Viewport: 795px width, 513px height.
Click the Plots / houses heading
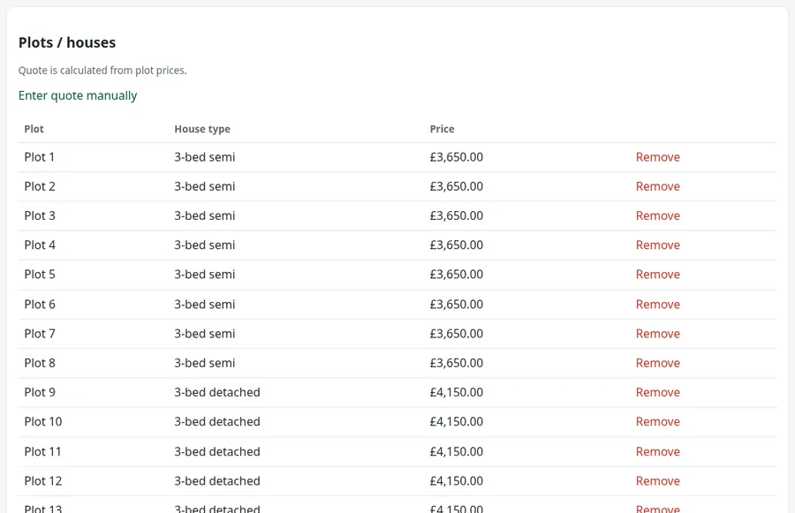click(67, 42)
